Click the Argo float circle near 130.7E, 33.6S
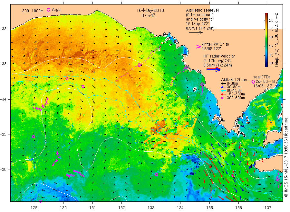This screenshot has width=290, height=212. (83, 86)
